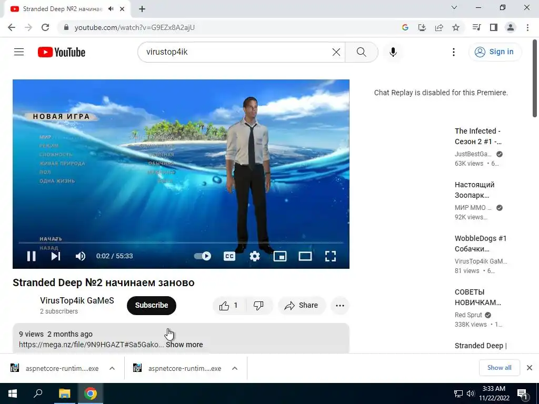Image resolution: width=539 pixels, height=404 pixels.
Task: Open YouTube settings three-dot menu
Action: 453,52
